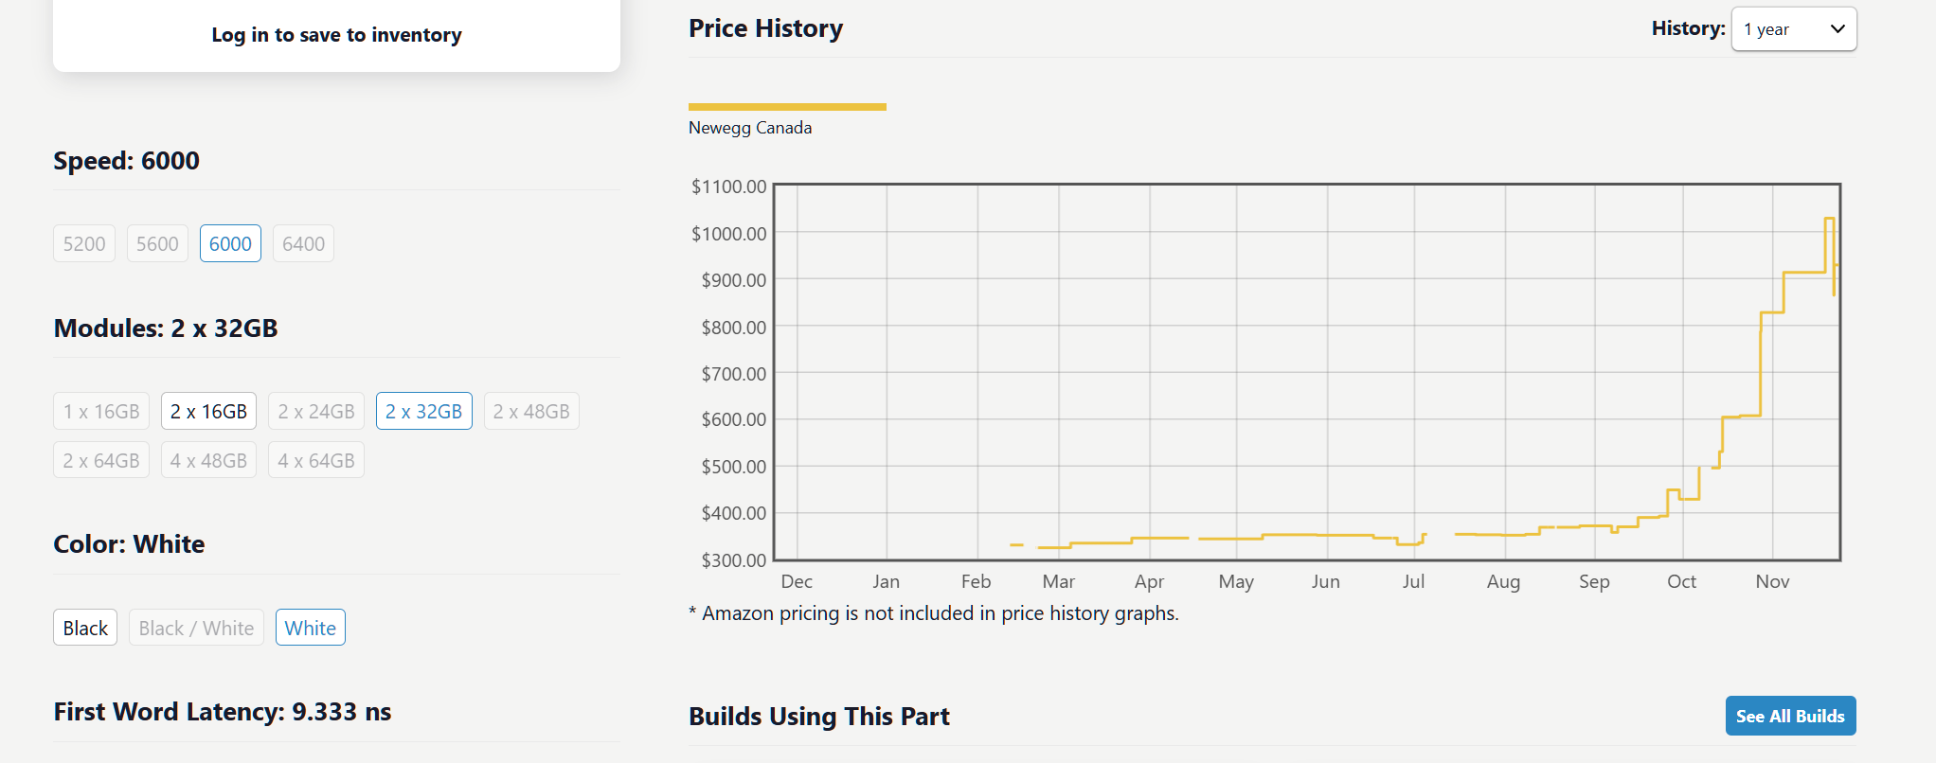Pick the 2 x 16GB module option
1936x763 pixels.
point(208,412)
